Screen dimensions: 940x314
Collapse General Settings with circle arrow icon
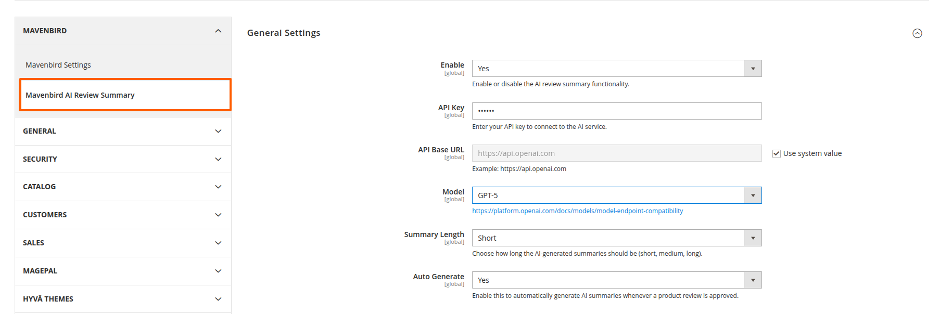tap(917, 33)
